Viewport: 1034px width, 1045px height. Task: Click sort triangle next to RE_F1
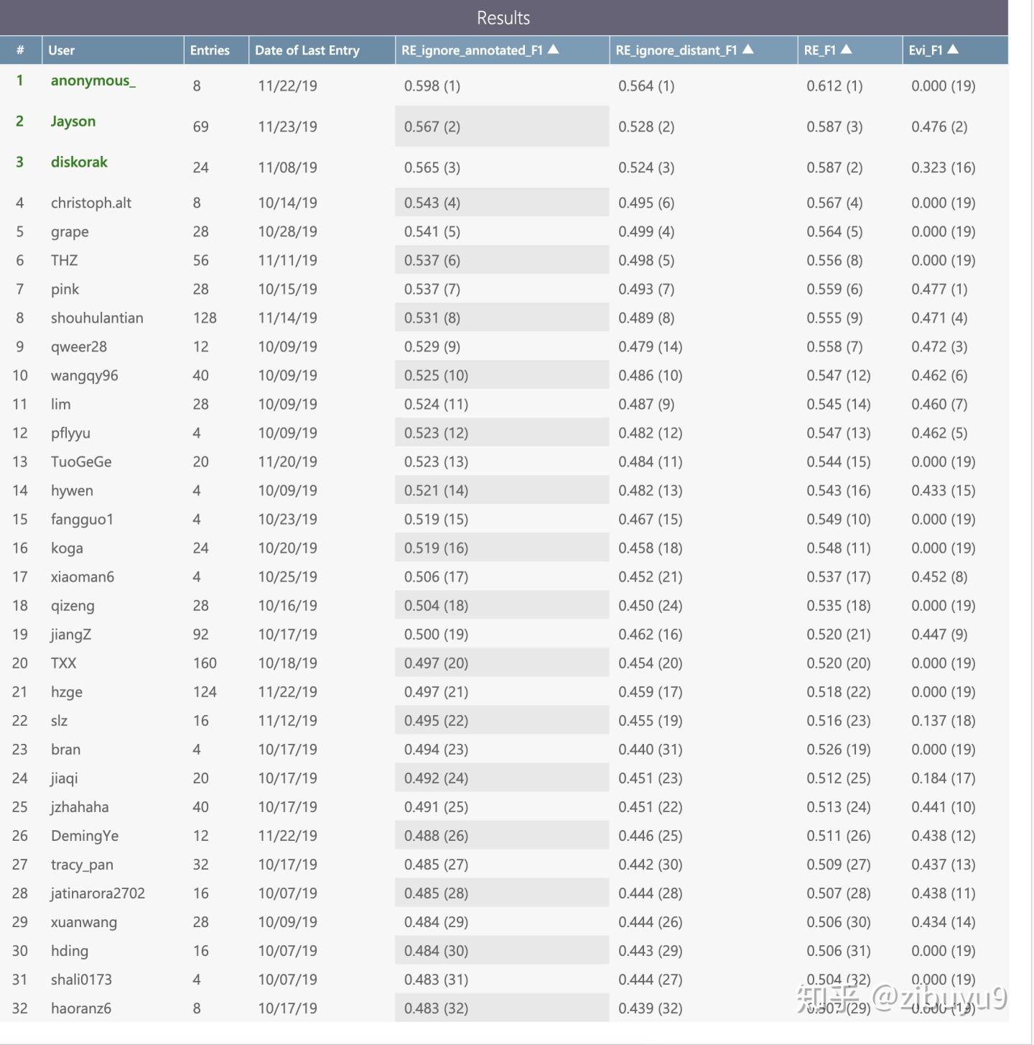846,49
